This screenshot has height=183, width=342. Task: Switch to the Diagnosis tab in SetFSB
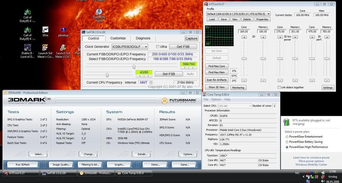[x=143, y=38]
